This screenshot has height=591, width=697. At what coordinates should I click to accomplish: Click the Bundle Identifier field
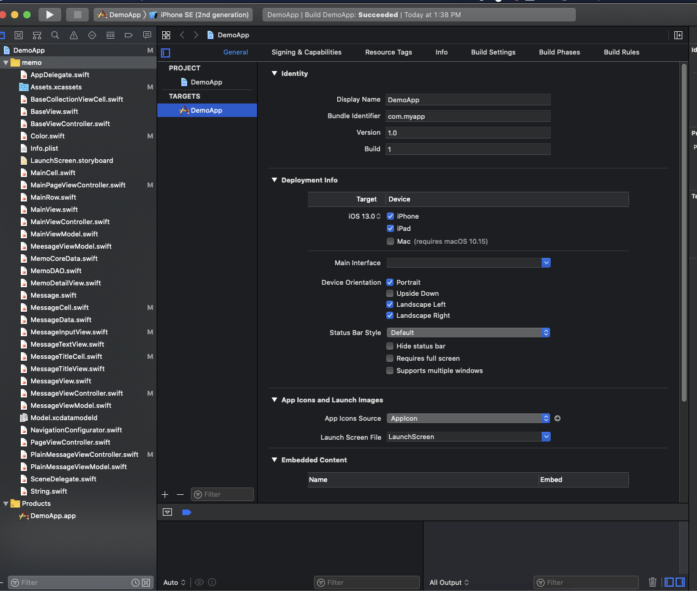click(x=468, y=116)
